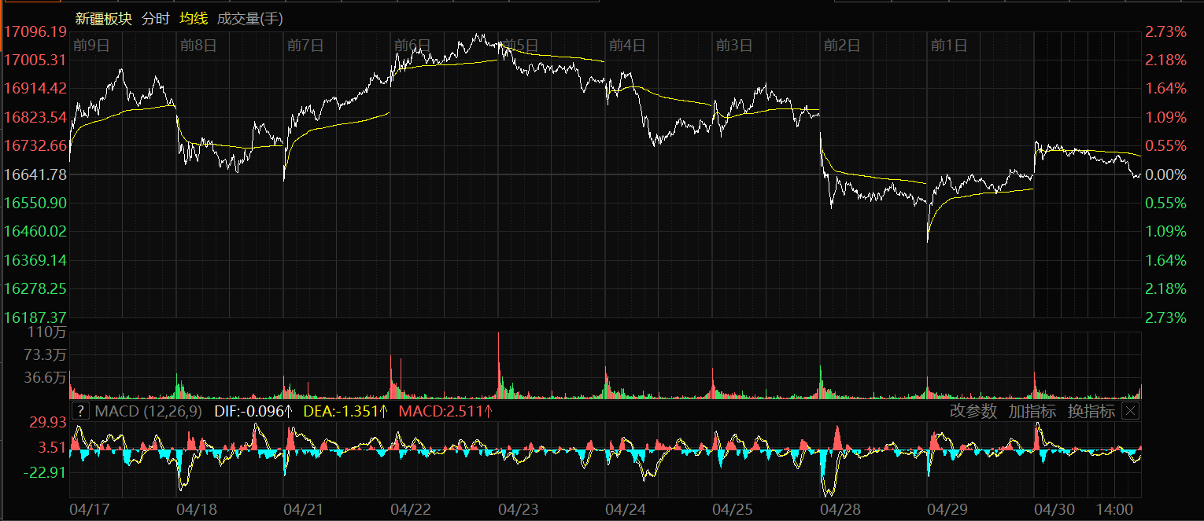Click the 14:00 time label on the axis
The image size is (1204, 521).
pyautogui.click(x=1114, y=509)
